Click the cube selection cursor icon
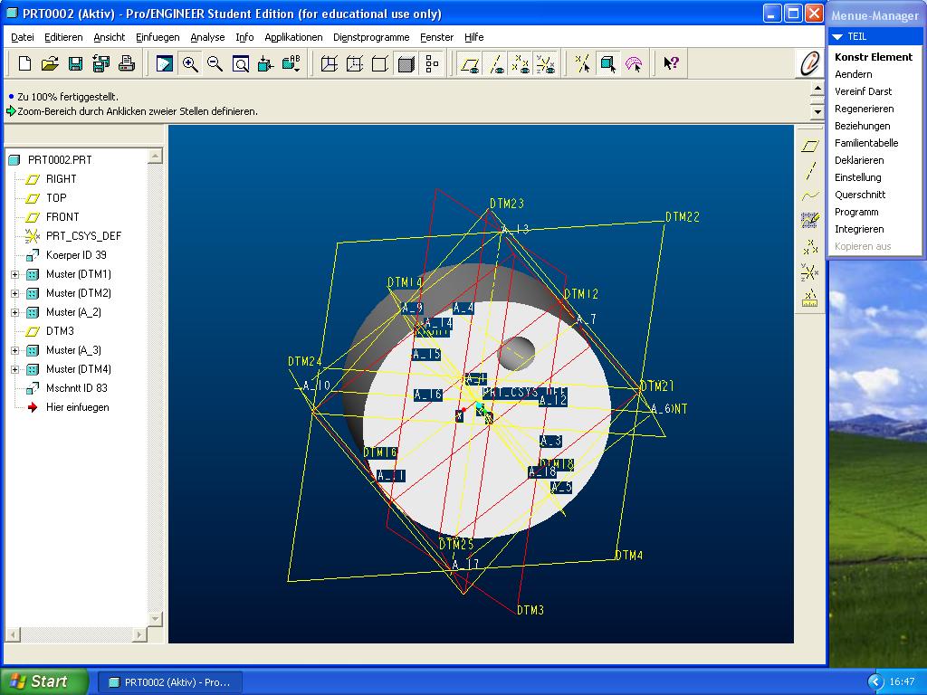 click(x=607, y=63)
